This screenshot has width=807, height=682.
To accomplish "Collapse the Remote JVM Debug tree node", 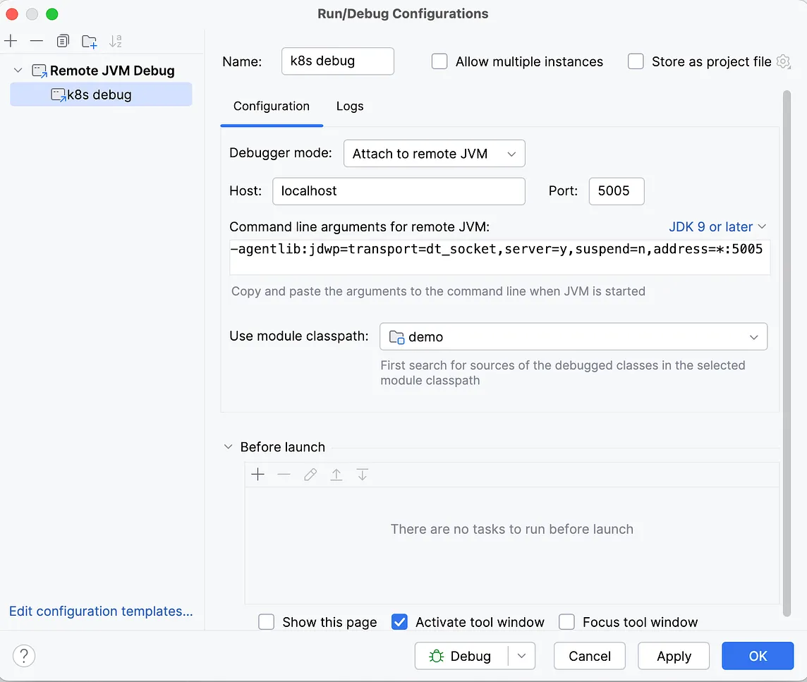I will point(18,71).
